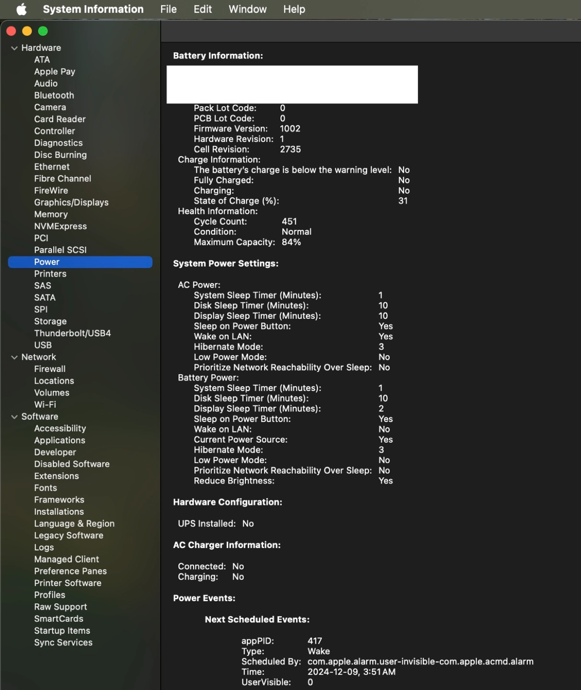Open the Edit menu
Screen dimensions: 581x690
pyautogui.click(x=202, y=9)
